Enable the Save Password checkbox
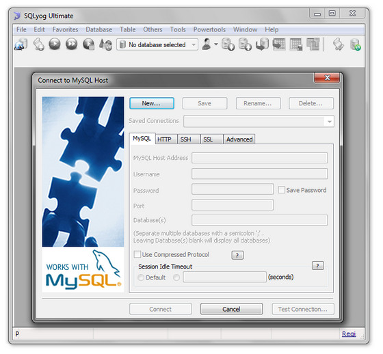Screen dimensions: 383x354 tap(281, 190)
